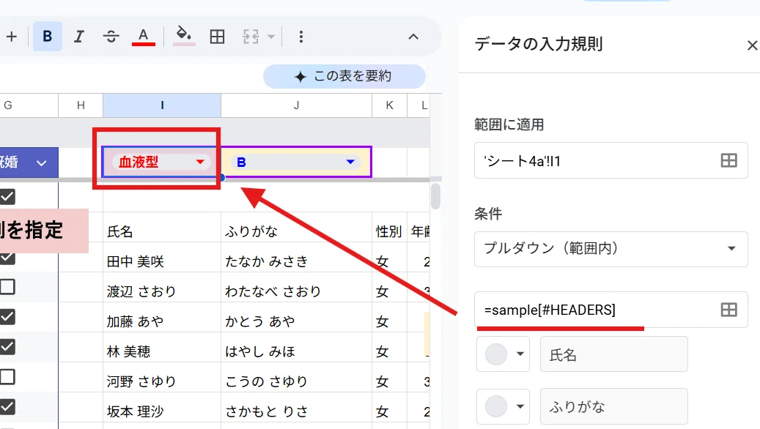Open color chip dropdown for ふりがな item
760x429 pixels.
pos(503,406)
